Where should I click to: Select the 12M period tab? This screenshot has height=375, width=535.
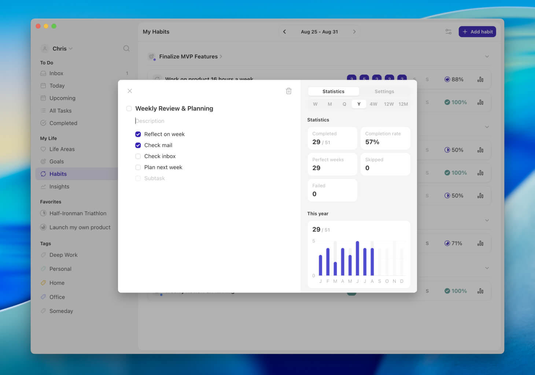403,104
